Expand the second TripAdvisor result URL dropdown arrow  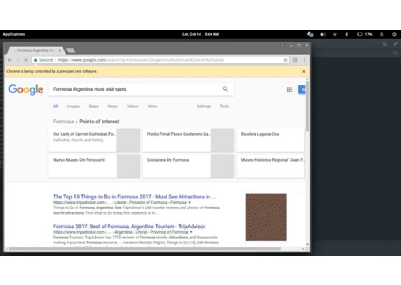pos(191,232)
